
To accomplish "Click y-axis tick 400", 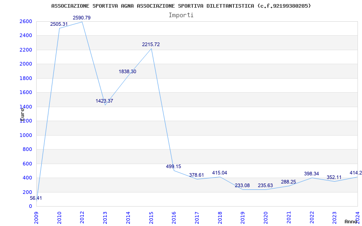I will (28, 178).
